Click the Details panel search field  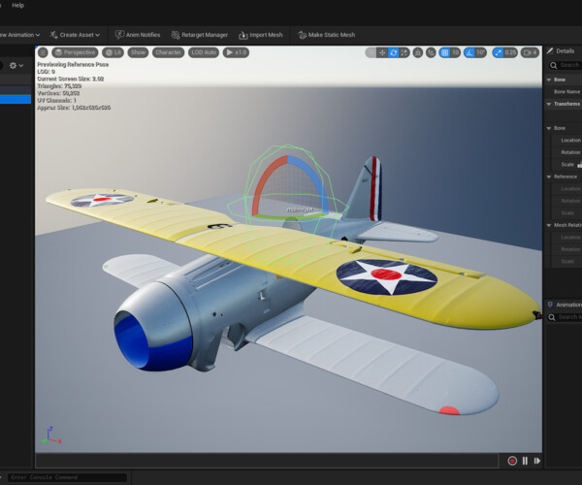[x=566, y=65]
